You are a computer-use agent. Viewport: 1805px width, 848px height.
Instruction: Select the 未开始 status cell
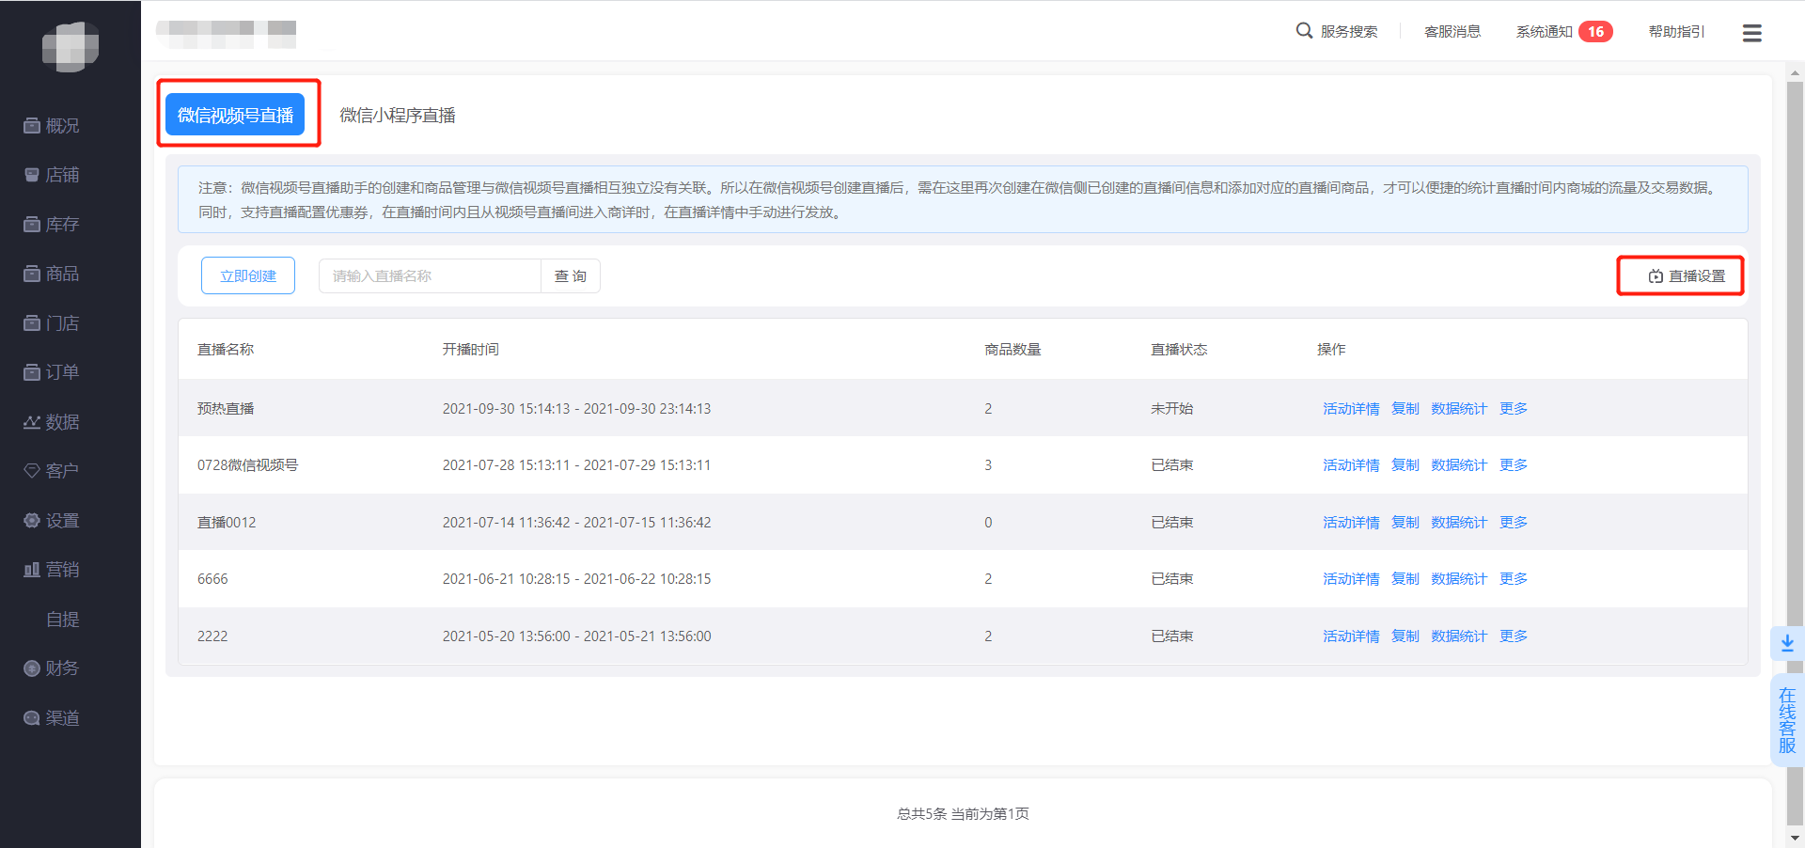(x=1172, y=409)
